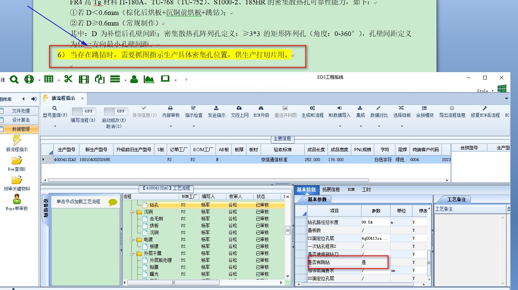518x290 pixels.
Task: Click the scissors cut icon in quick toolbar
Action: (68, 79)
